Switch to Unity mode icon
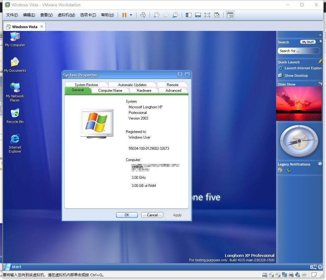The height and width of the screenshot is (280, 326). [217, 15]
